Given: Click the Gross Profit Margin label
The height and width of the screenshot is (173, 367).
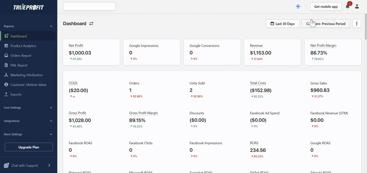Looking at the screenshot, I should click(144, 113).
